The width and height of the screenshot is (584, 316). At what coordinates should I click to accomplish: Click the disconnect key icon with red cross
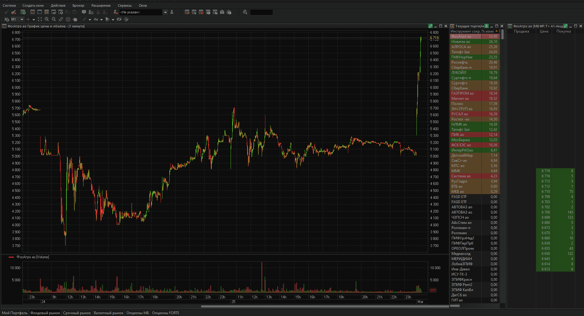[13, 12]
